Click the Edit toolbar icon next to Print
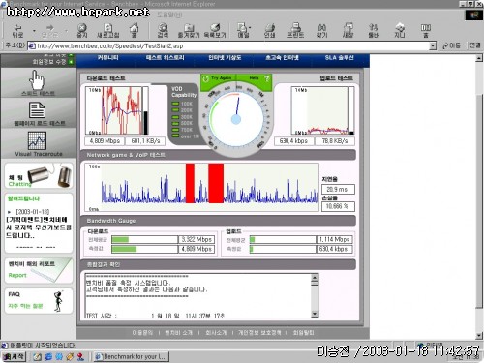This screenshot has width=484, height=363. [x=295, y=30]
